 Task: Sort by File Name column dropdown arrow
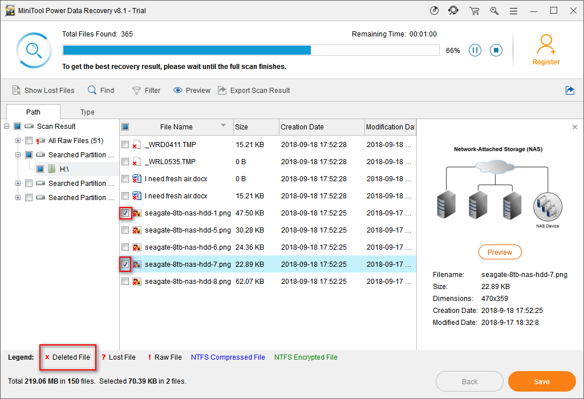[x=223, y=125]
